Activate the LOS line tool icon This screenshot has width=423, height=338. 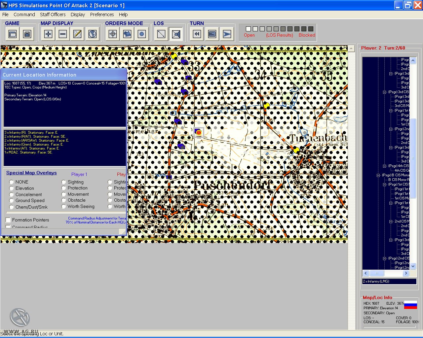click(161, 34)
